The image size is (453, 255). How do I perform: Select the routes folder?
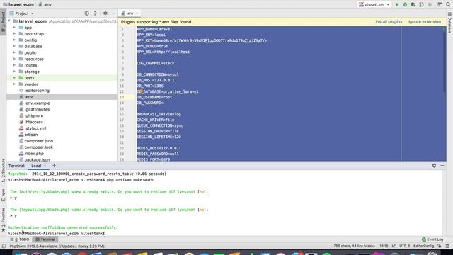30,65
